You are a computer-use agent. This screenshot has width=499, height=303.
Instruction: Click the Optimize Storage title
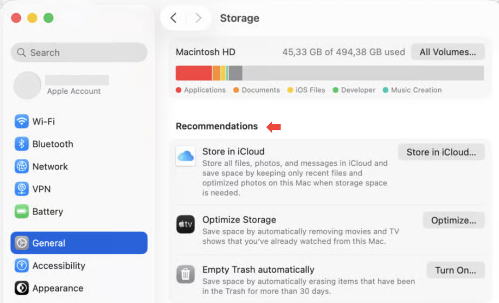[239, 219]
